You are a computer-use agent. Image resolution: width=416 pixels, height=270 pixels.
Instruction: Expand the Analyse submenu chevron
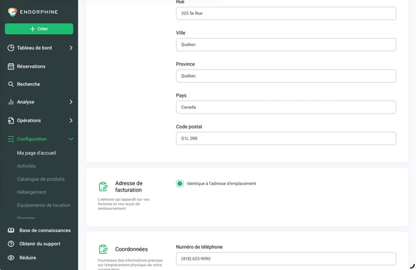tap(71, 102)
